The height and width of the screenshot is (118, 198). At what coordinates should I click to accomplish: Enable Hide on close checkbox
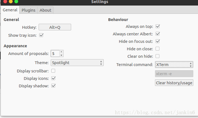pyautogui.click(x=157, y=49)
